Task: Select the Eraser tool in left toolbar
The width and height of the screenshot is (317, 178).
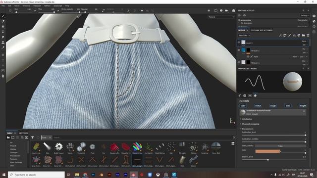Action: (x=3, y=21)
